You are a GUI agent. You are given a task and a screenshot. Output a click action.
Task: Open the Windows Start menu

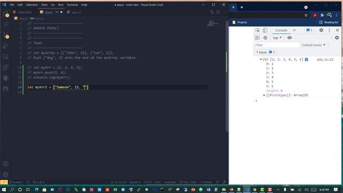(4, 189)
